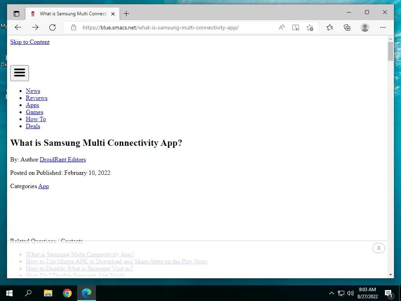Screen dimensions: 401x301
Task: Refresh the current page
Action: 52,27
